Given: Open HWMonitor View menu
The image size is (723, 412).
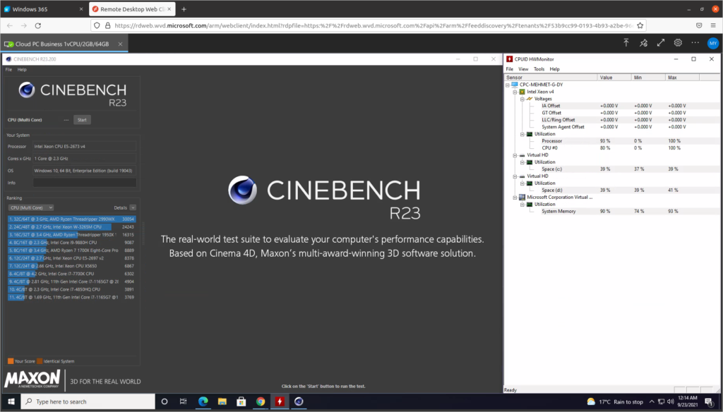Looking at the screenshot, I should click(x=523, y=69).
